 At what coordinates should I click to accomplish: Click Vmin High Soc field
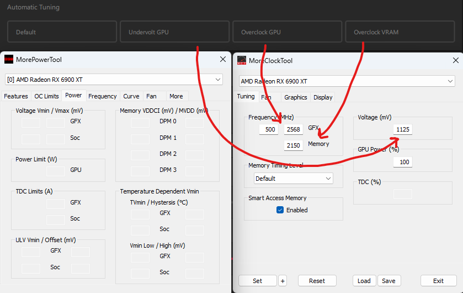coord(195,274)
